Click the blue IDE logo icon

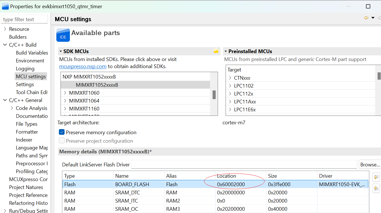pyautogui.click(x=63, y=35)
